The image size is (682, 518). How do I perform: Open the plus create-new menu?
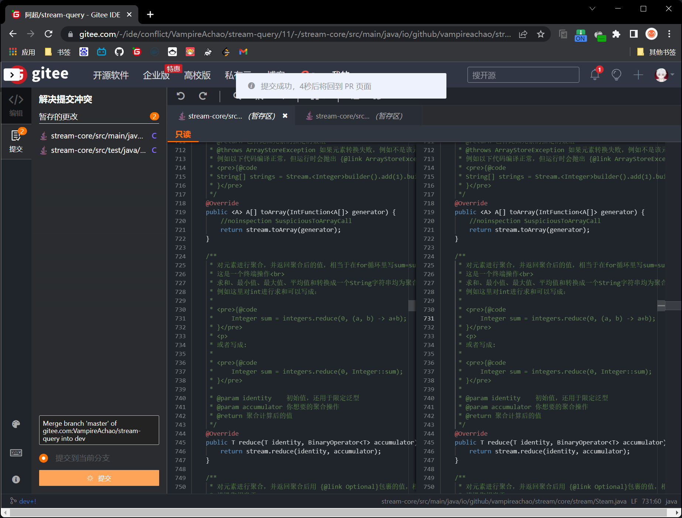click(x=638, y=75)
